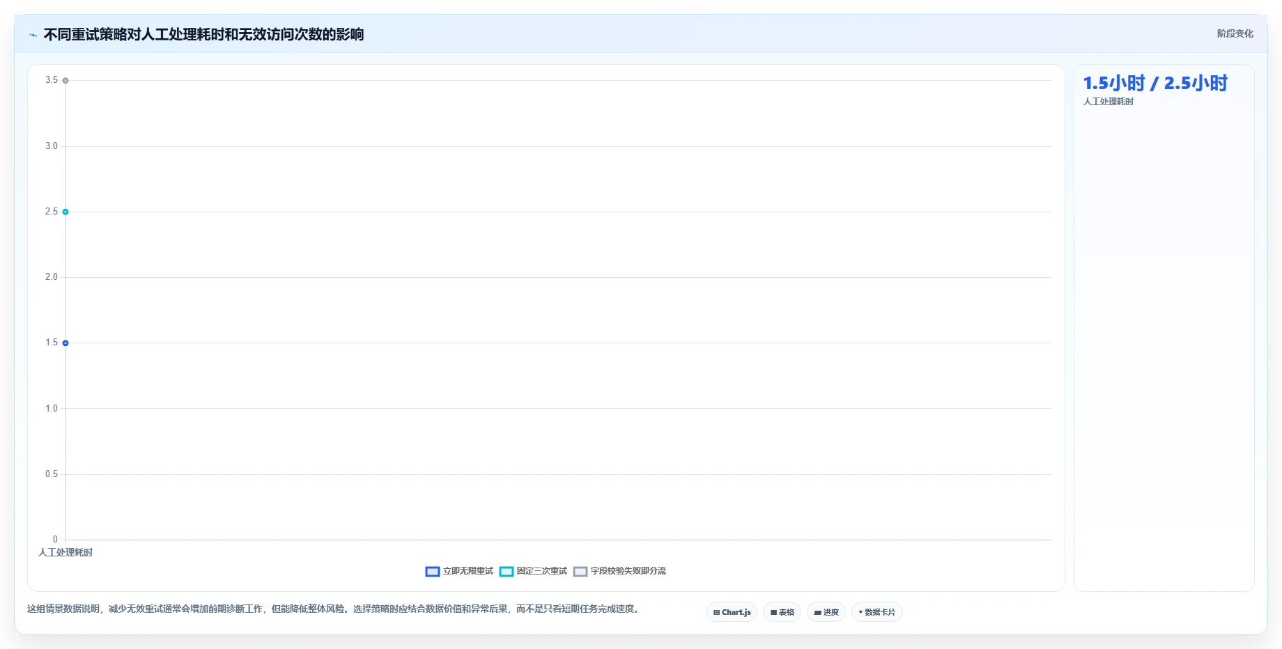
Task: Toggle the 字段校验失败即分流 legend series
Action: pyautogui.click(x=619, y=571)
